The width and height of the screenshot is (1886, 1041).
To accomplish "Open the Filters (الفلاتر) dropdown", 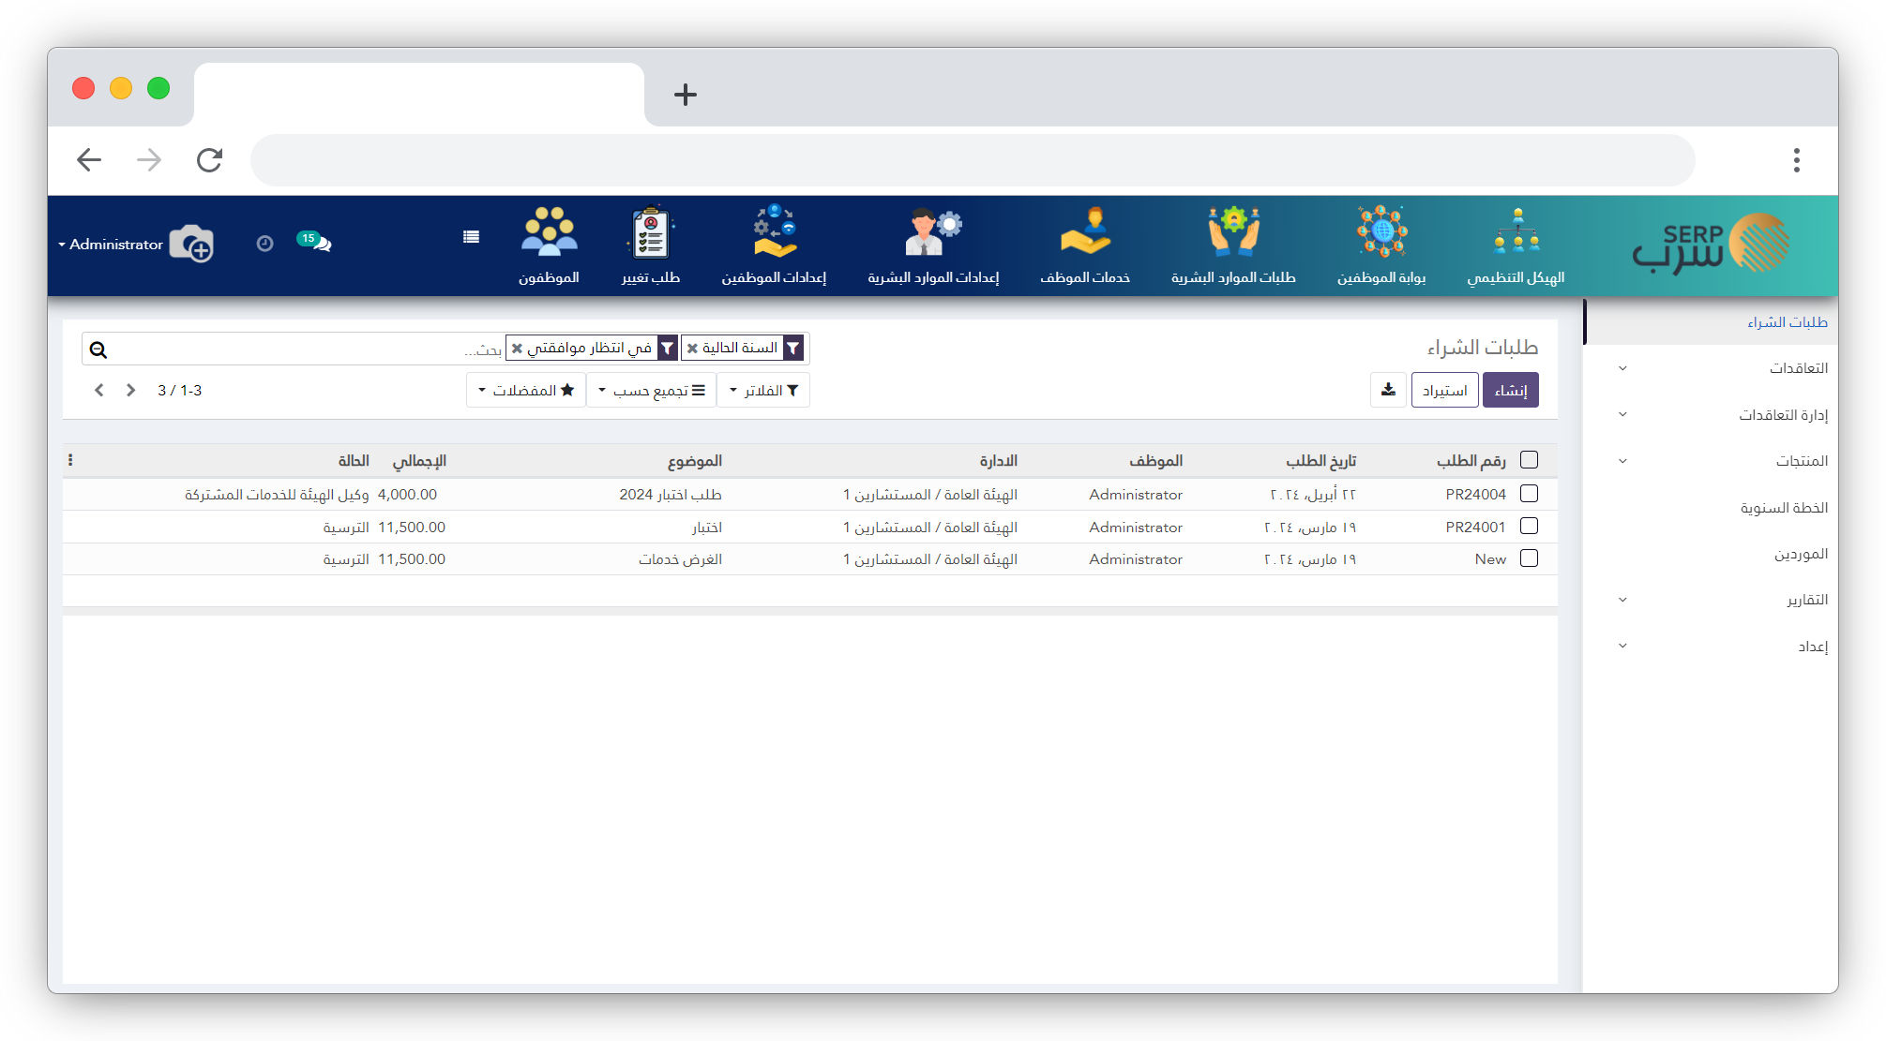I will (763, 390).
